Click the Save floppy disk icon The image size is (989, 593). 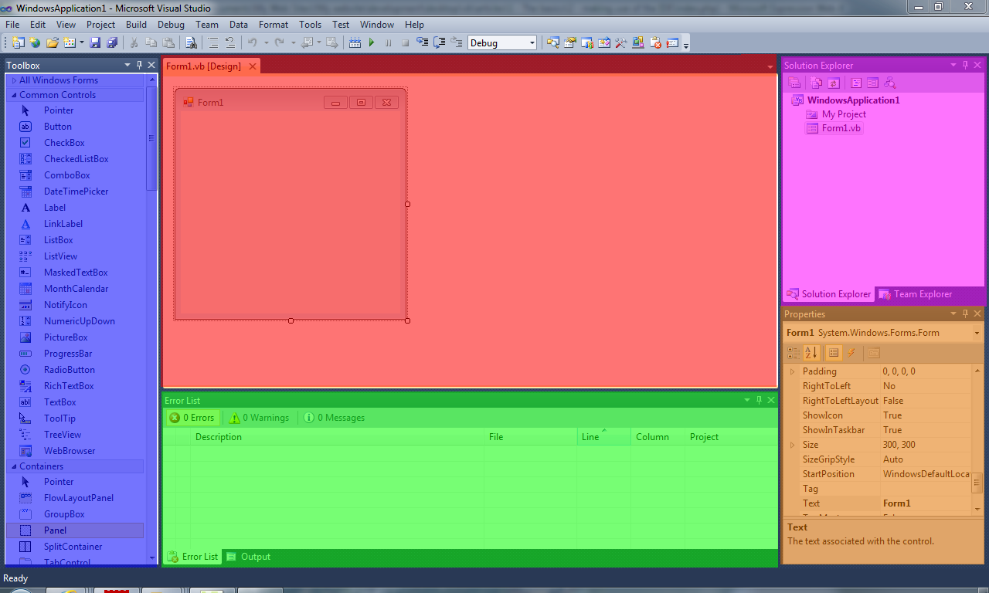(95, 42)
